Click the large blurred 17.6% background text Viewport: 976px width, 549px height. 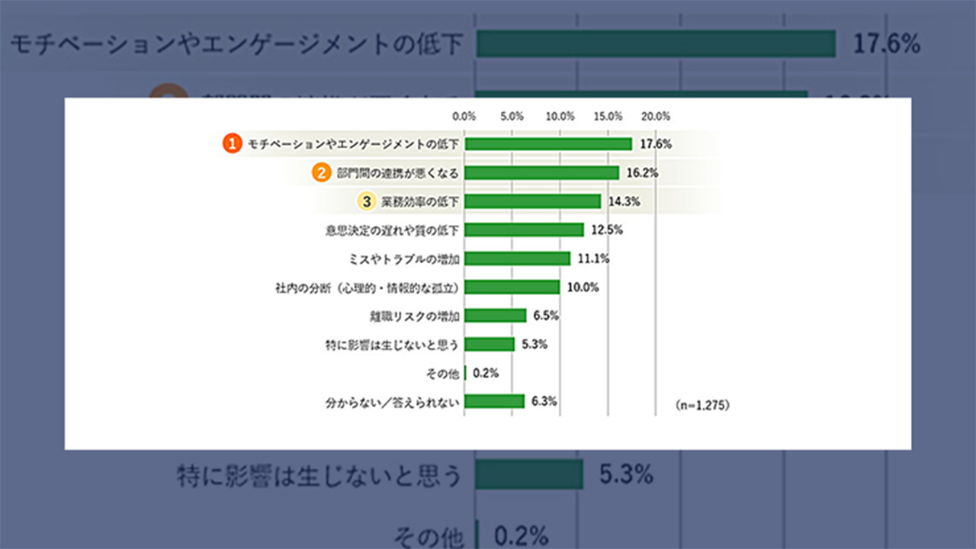(x=885, y=44)
